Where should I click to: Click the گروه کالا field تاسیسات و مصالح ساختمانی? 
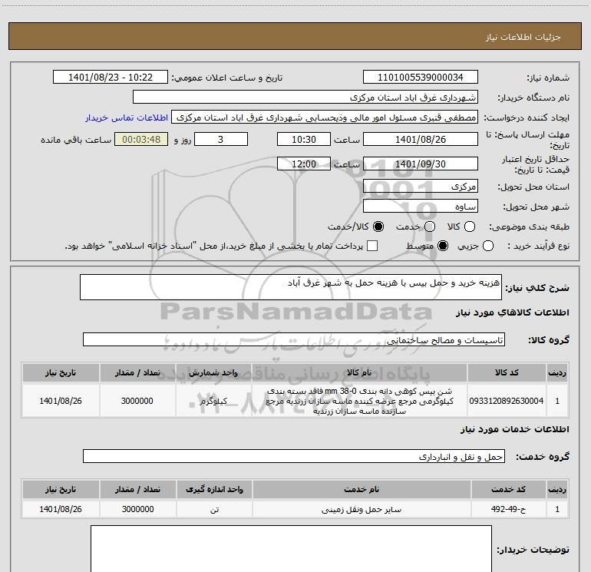point(294,339)
